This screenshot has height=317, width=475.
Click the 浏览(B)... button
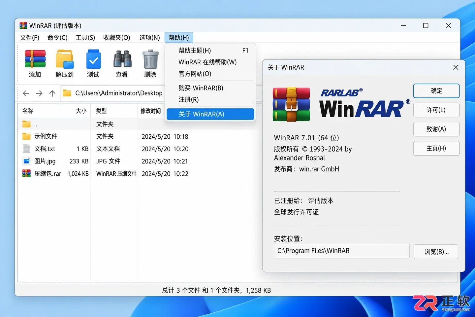[x=436, y=252]
